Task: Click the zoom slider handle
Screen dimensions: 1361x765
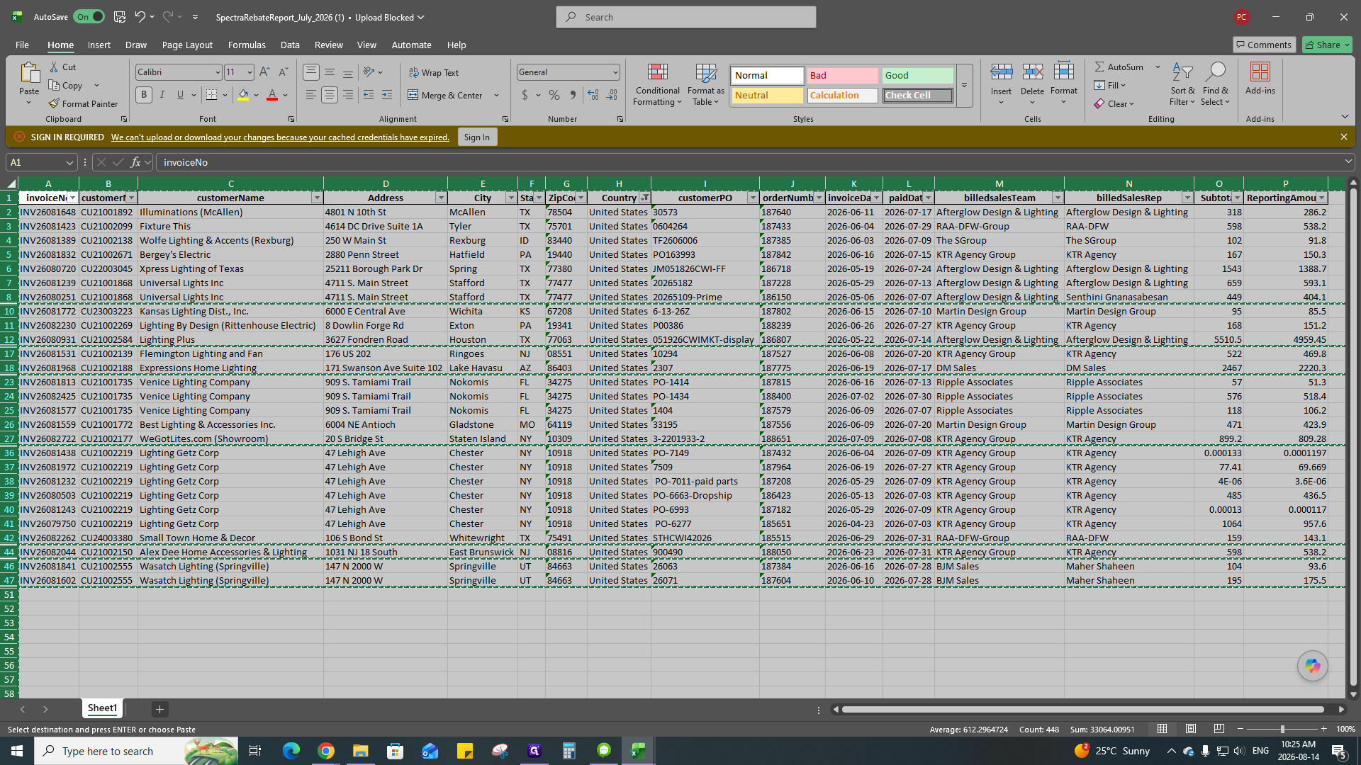Action: click(x=1282, y=729)
